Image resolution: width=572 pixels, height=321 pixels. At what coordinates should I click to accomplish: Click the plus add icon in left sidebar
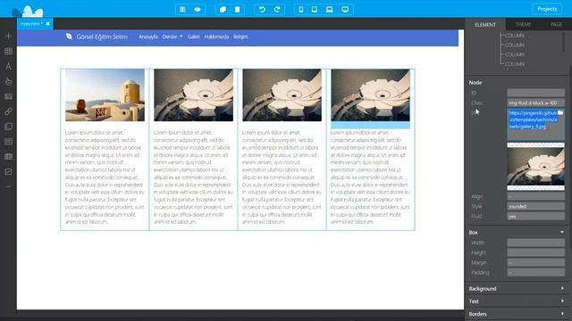(8, 36)
